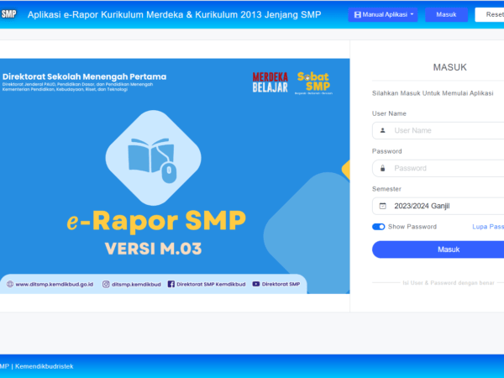Open the Lupa Password link
This screenshot has height=378, width=504.
click(487, 227)
